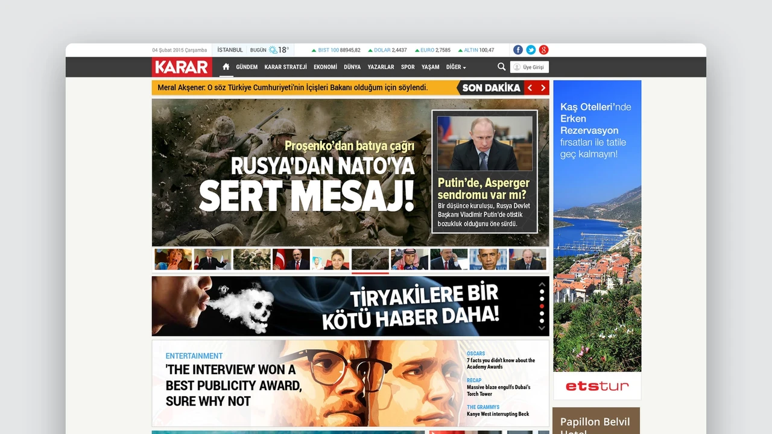Expand the DİĞER menu
Image resolution: width=772 pixels, height=434 pixels.
coord(456,68)
